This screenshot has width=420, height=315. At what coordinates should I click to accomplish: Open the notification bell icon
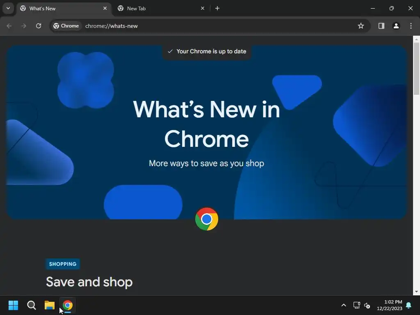click(409, 305)
